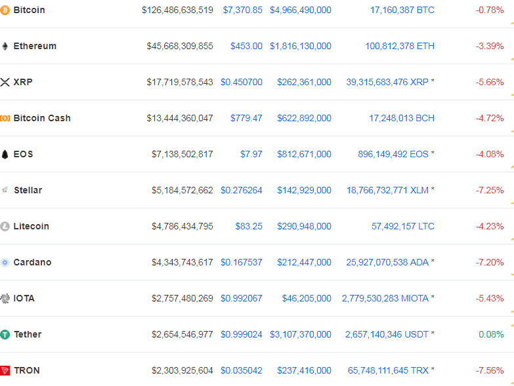Click supply 39,315,683,476 XRP
Image resolution: width=514 pixels, height=386 pixels.
(387, 82)
